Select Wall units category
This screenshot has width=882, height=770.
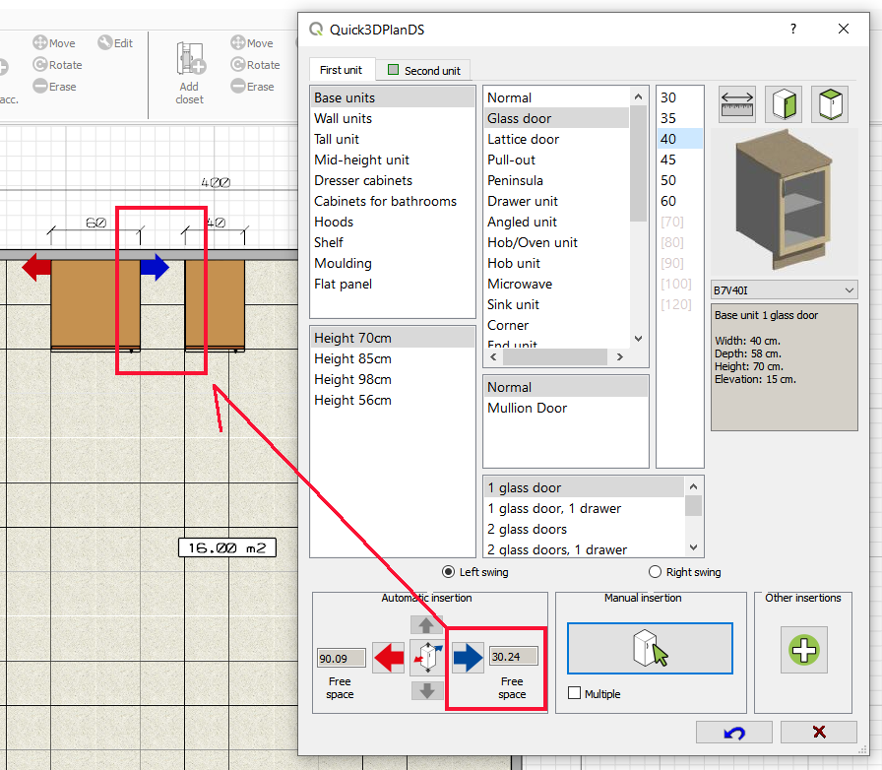tap(392, 118)
